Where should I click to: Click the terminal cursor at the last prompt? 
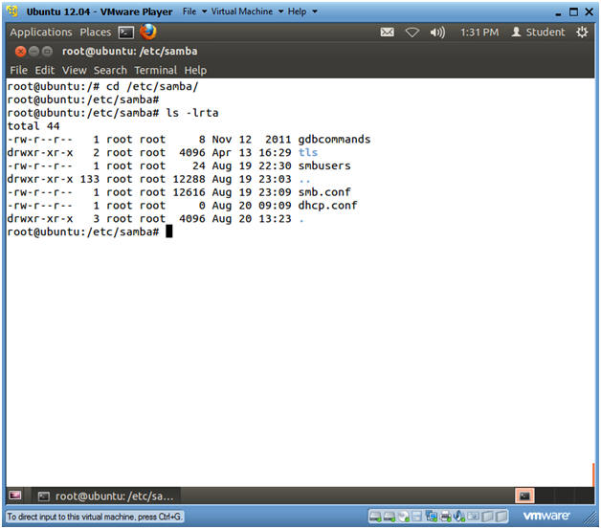(169, 231)
